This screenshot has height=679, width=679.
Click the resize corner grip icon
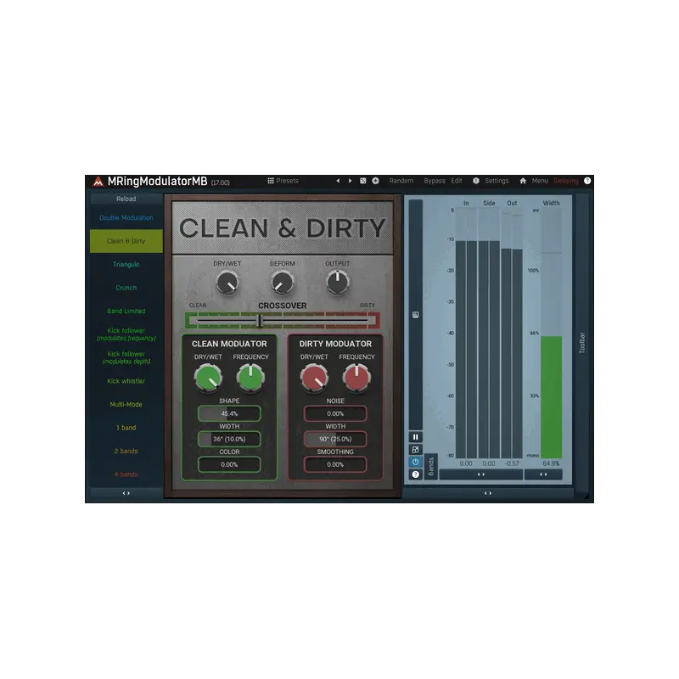click(586, 497)
